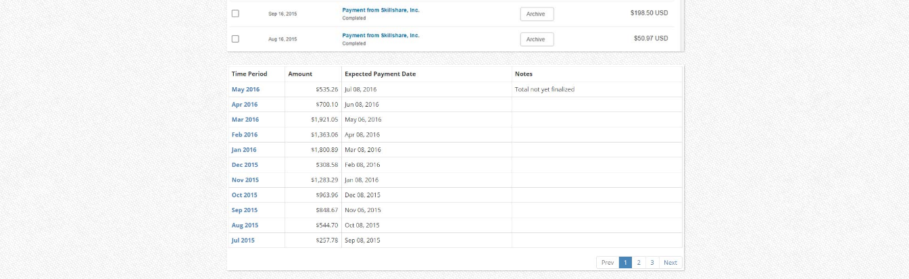Click the Prev pagination button

click(608, 263)
